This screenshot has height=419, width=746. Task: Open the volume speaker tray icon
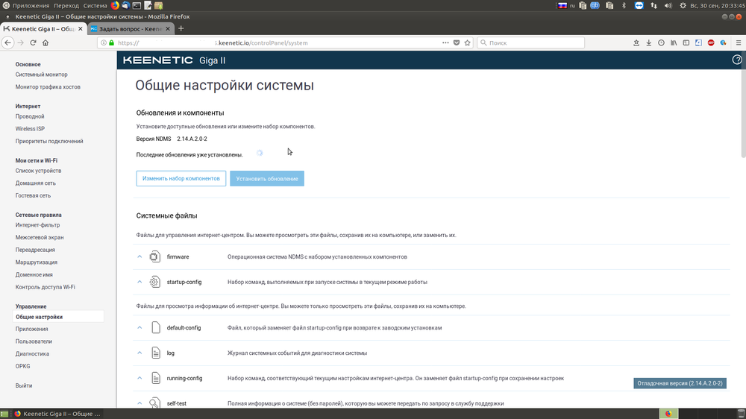tap(668, 6)
